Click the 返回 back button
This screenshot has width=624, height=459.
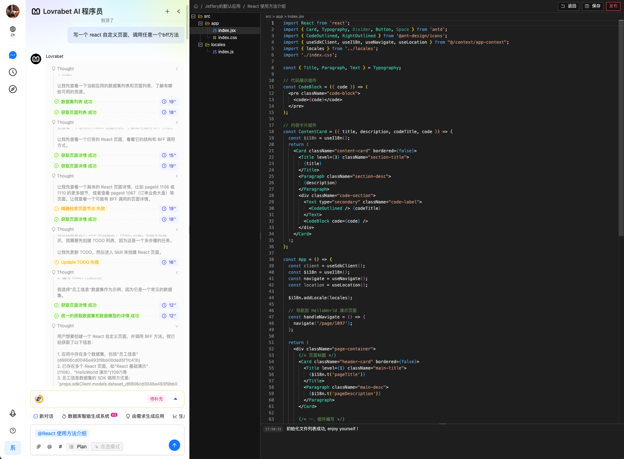[569, 6]
